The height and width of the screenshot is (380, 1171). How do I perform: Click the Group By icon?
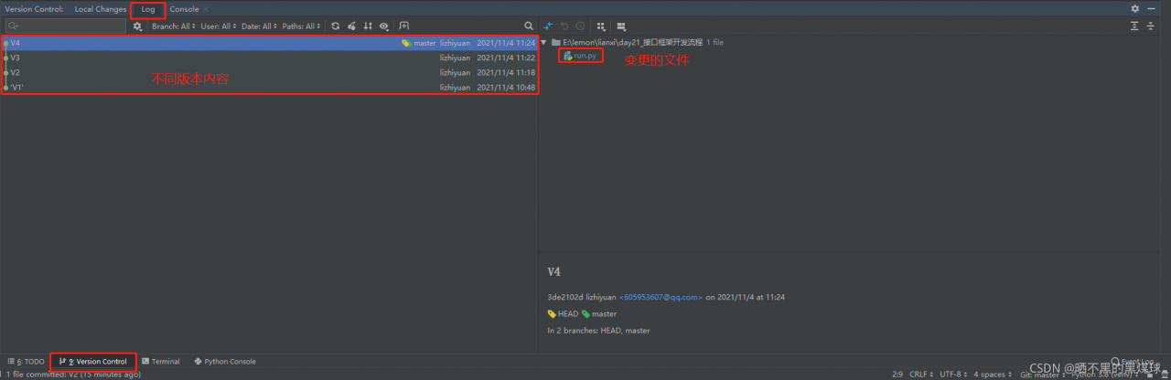pos(602,26)
